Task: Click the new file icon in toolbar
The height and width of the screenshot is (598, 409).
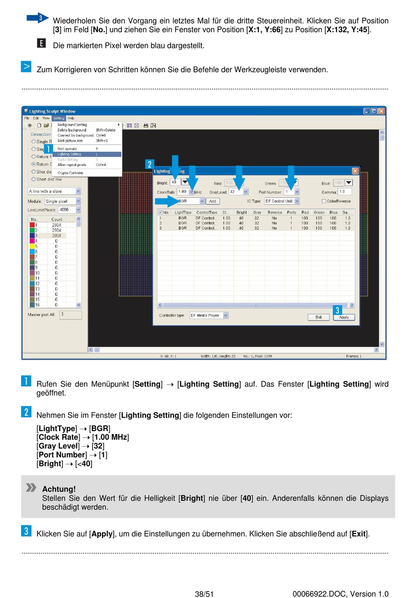Action: point(39,126)
